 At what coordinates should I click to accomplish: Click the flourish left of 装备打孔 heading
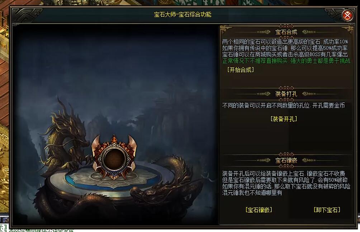tap(263, 94)
